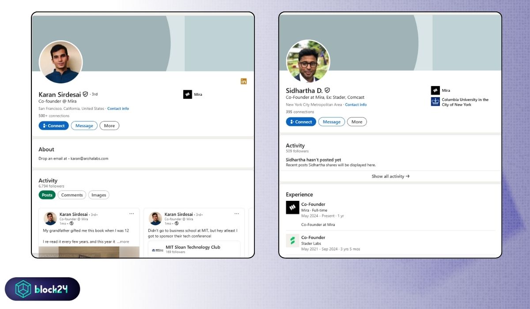
Task: Click the 'Stader Labs' company name
Action: [x=311, y=244]
